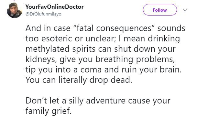Viewport: 197px width, 120px height.
Task: Click the words "shut down your"
Action: coord(145,49)
